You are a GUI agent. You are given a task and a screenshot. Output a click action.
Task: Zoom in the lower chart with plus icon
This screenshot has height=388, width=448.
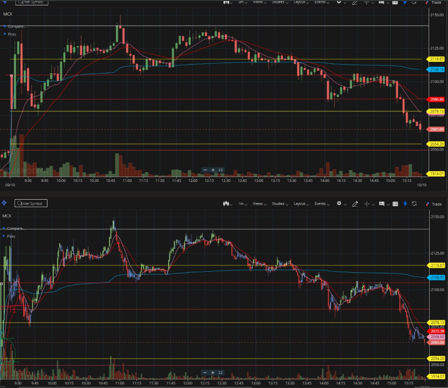[212, 372]
